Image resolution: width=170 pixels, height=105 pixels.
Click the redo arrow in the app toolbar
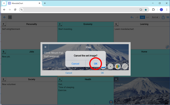pos(137,17)
